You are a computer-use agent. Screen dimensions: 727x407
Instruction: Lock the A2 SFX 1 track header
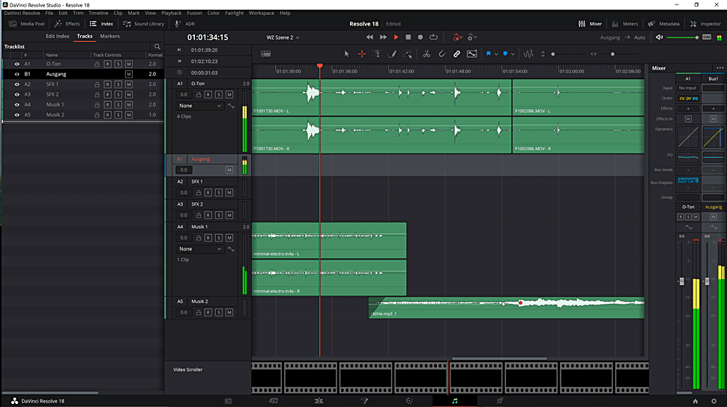199,192
